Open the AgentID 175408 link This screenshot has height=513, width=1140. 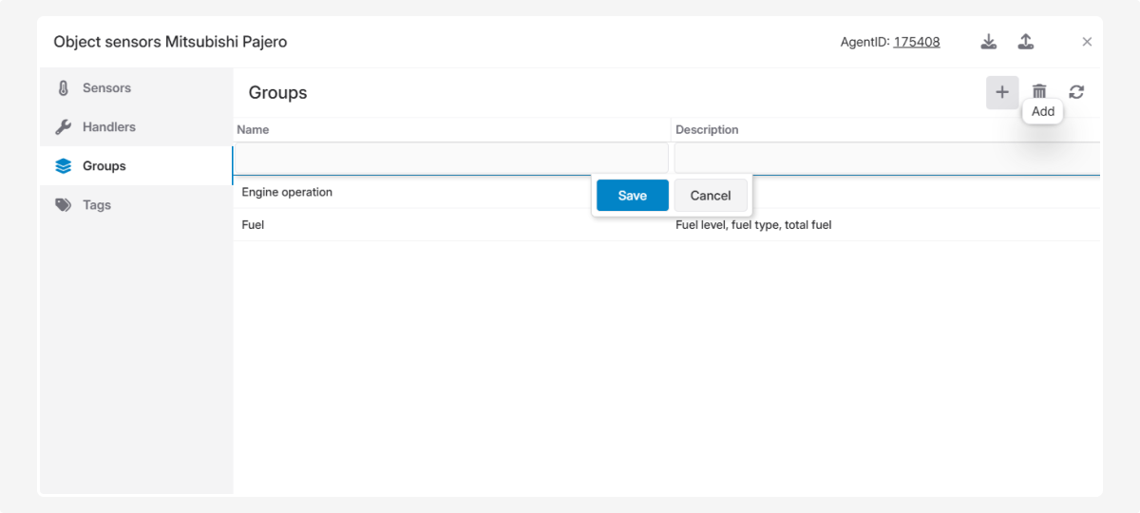pos(916,42)
